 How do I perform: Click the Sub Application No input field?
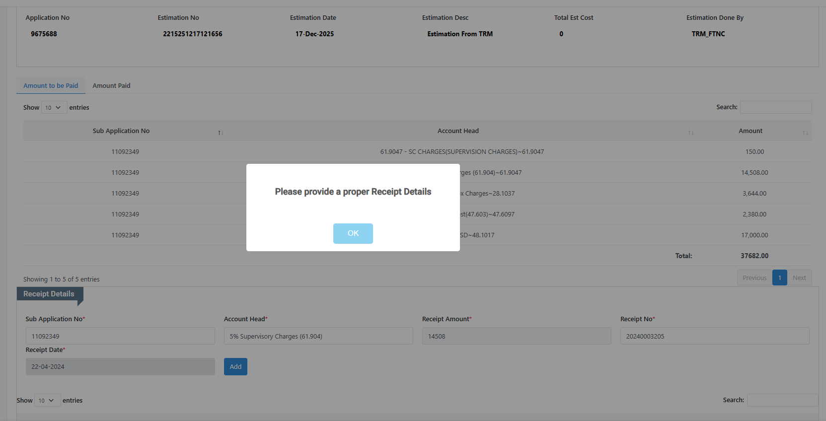coord(120,336)
